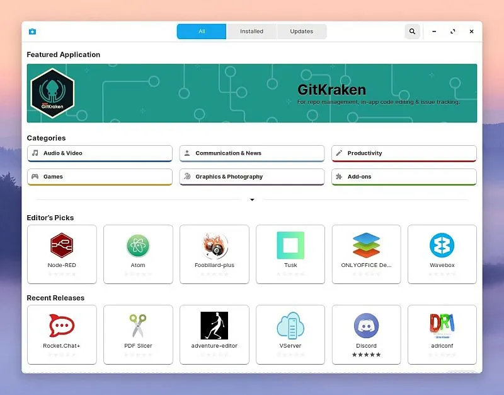Image resolution: width=504 pixels, height=395 pixels.
Task: Expand more categories with the down arrow
Action: click(252, 199)
